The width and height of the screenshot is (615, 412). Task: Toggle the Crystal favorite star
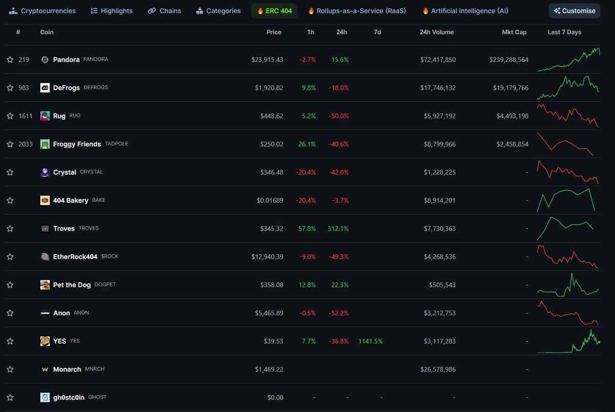10,172
